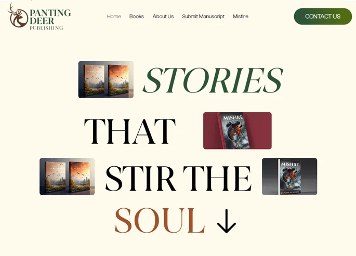Click the downward arrow beside SOUL
Viewport: 356px width, 256px height.
point(227,221)
